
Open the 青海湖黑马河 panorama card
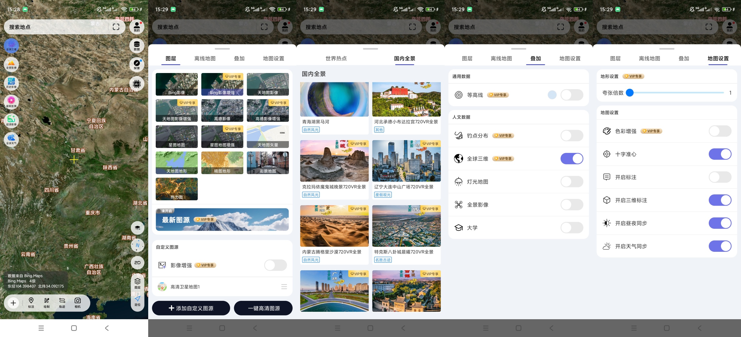click(334, 108)
